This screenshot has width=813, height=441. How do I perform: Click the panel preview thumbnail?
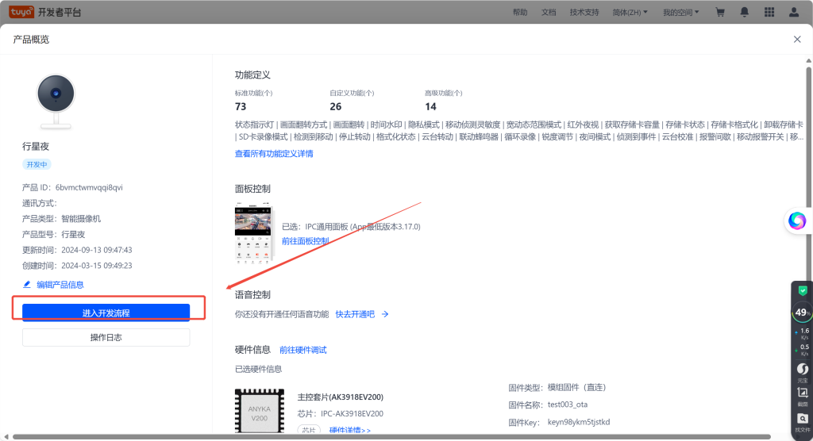pyautogui.click(x=254, y=232)
